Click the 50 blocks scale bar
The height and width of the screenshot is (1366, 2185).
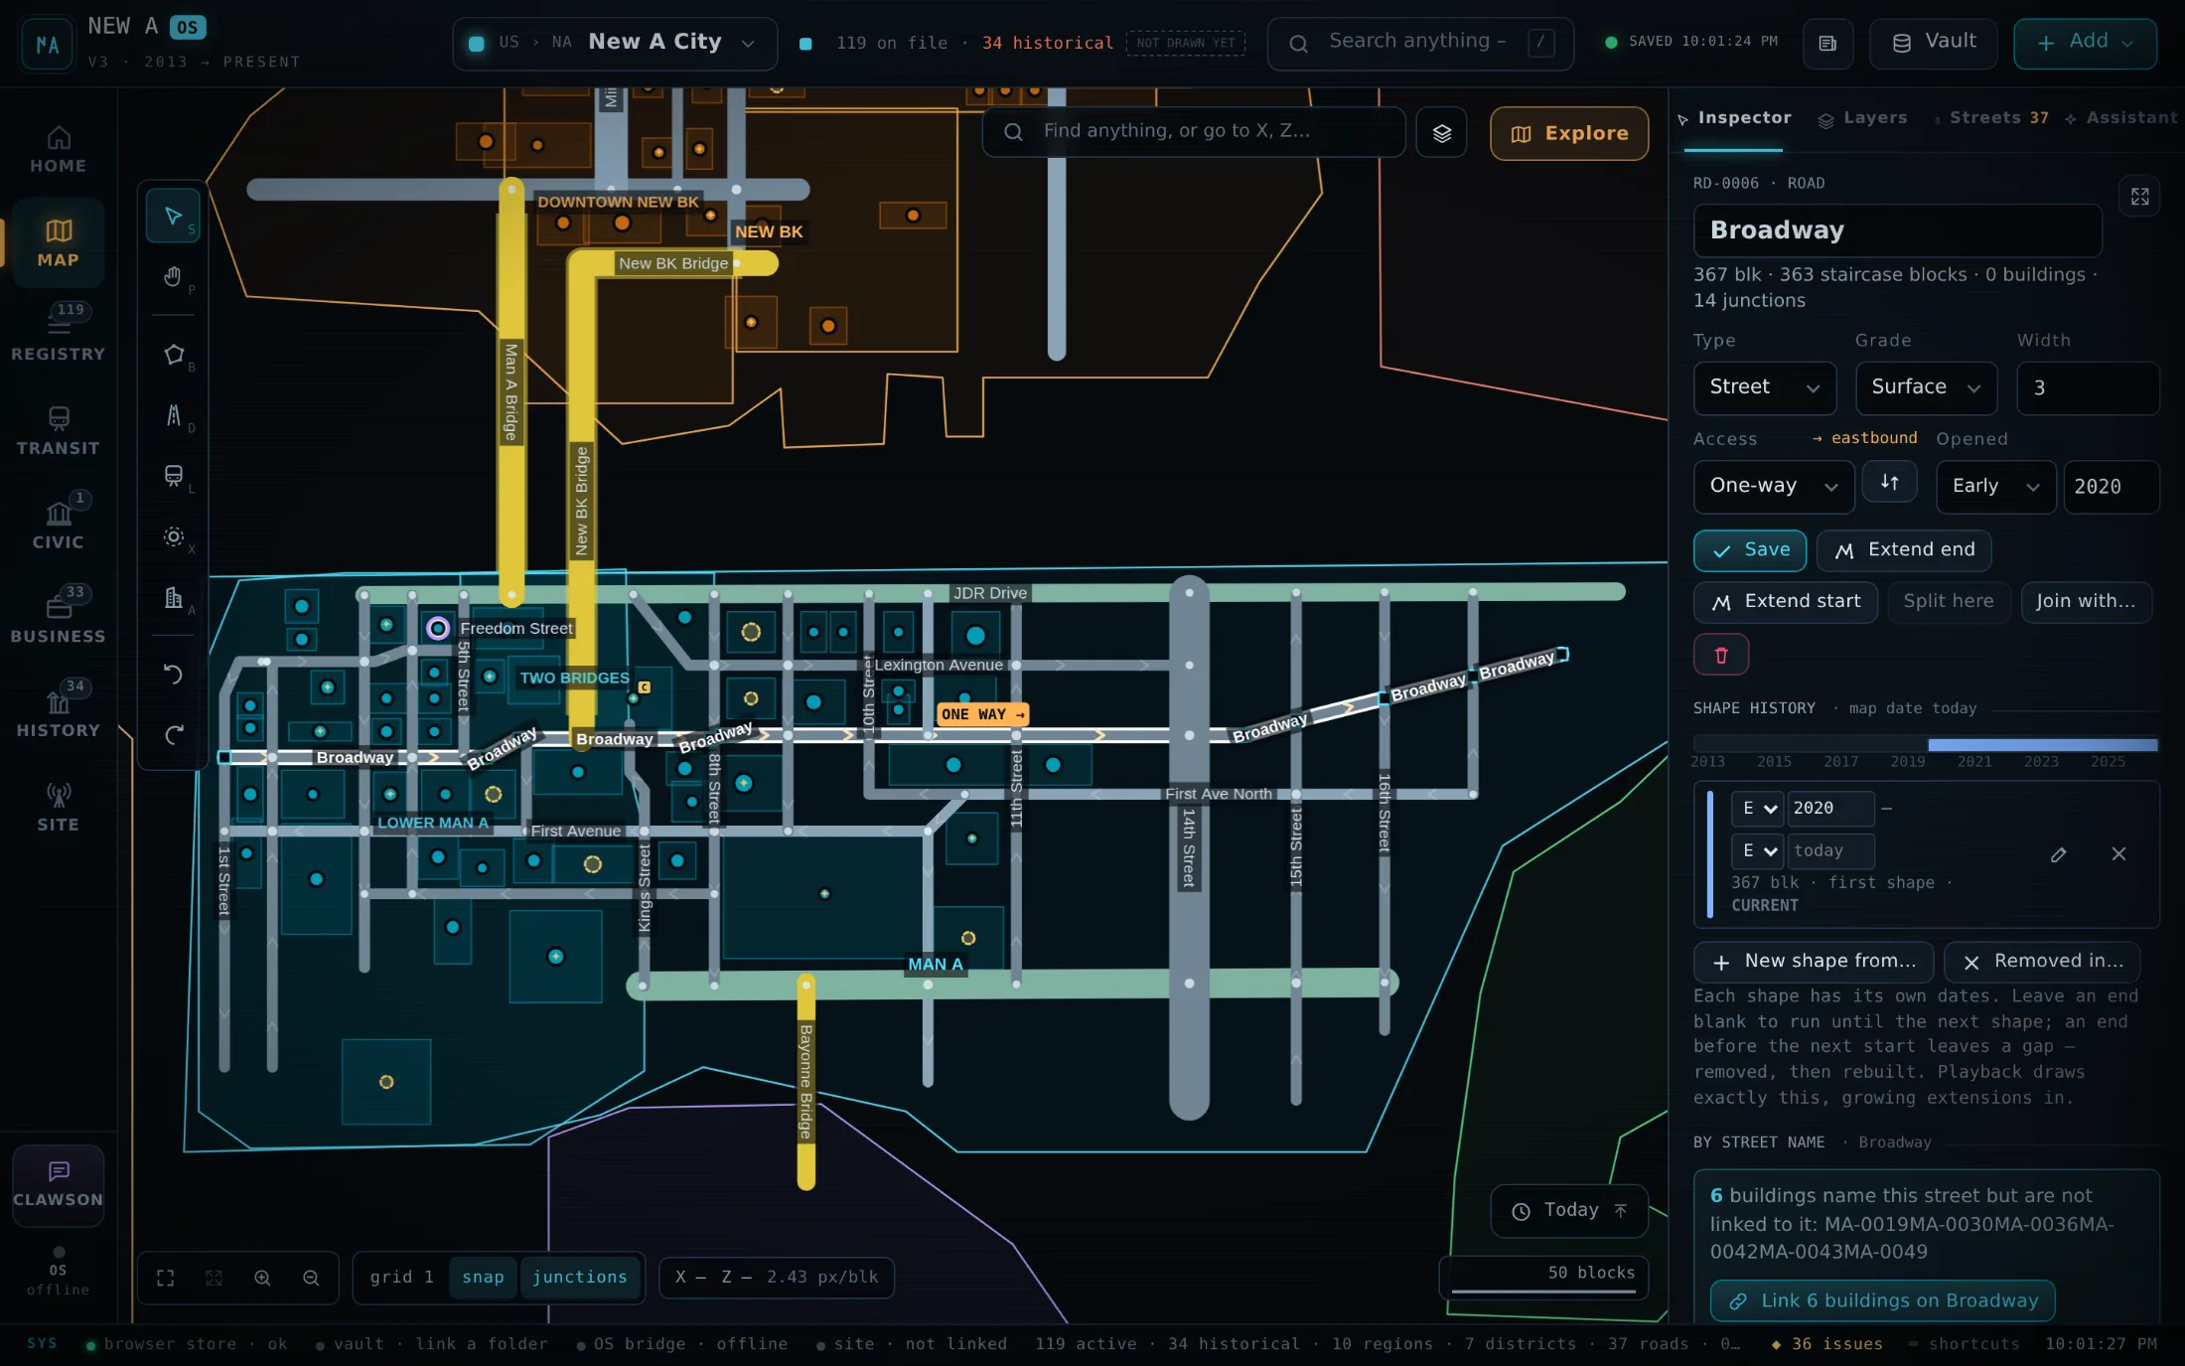pos(1543,1278)
